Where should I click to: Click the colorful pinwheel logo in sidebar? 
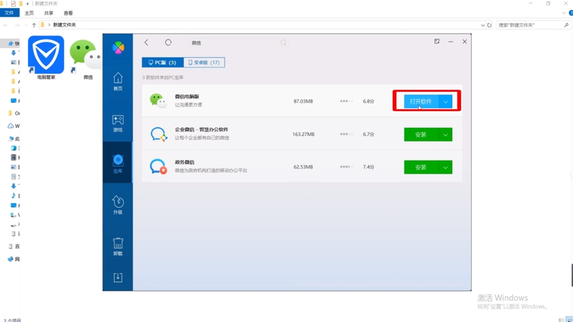coord(118,48)
